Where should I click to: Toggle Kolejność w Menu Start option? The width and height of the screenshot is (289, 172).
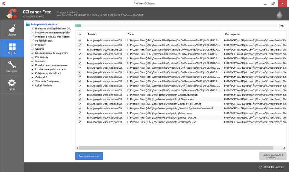click(32, 73)
